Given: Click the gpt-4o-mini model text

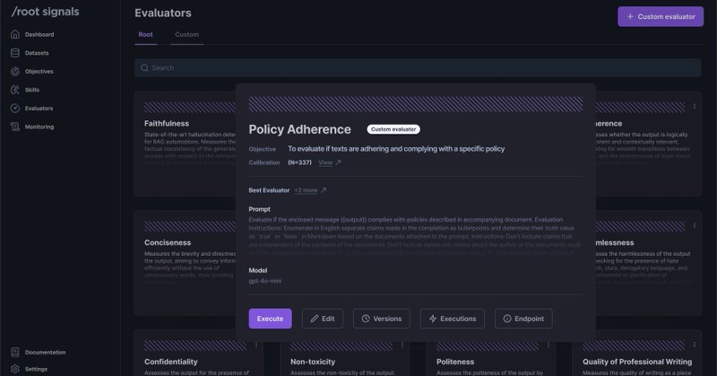Looking at the screenshot, I should tap(265, 281).
